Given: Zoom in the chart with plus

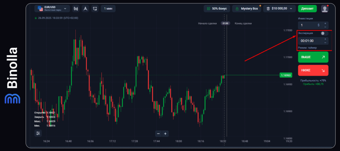Looking at the screenshot, I should (165, 133).
